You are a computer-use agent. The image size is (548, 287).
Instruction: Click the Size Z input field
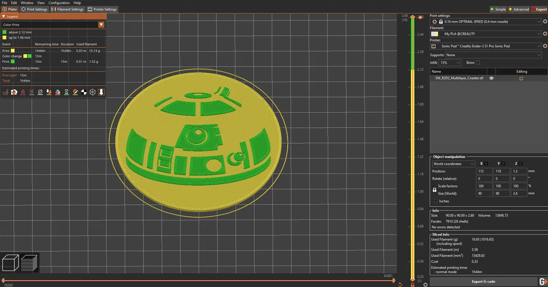(519, 193)
